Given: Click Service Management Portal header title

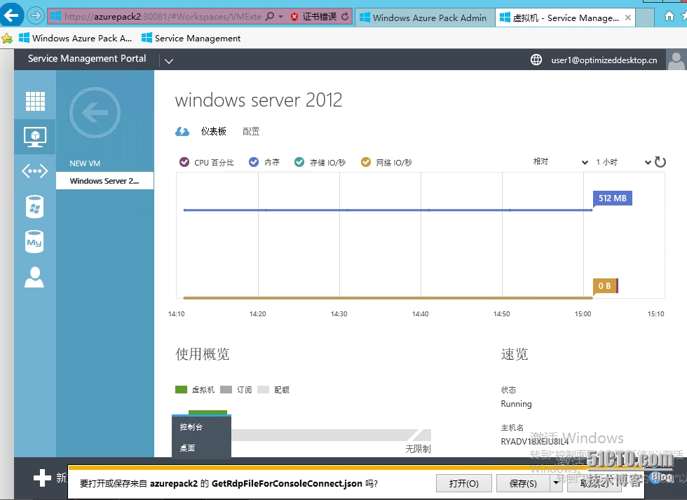Looking at the screenshot, I should pos(87,59).
